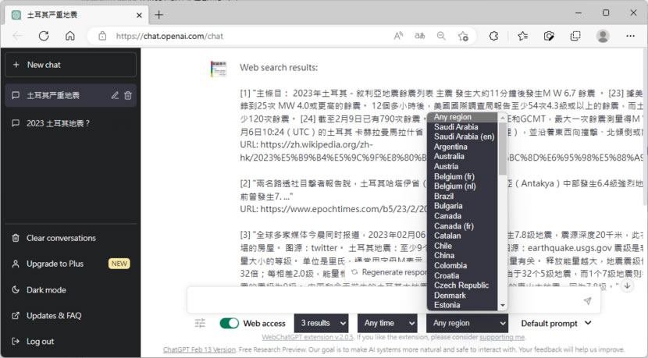Send message with paper plane icon
Screen dimensions: 648x358
point(587,300)
